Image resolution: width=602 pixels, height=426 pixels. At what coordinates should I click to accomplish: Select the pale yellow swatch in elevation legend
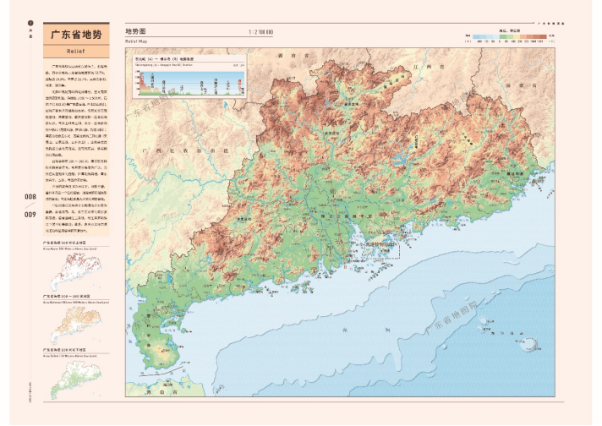(x=517, y=37)
